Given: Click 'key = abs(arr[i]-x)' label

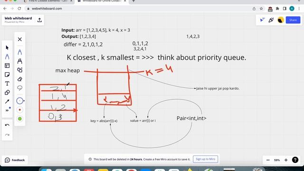Looking at the screenshot, I should pos(104,121).
